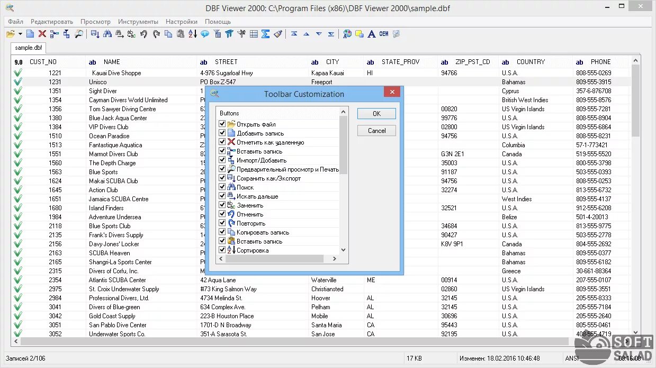This screenshot has width=656, height=368.
Task: Click the Save as/Export toolbar icon
Action: (x=95, y=34)
